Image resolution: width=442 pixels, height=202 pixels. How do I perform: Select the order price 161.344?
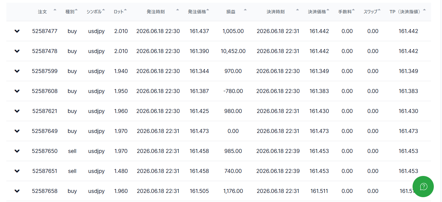click(x=199, y=71)
